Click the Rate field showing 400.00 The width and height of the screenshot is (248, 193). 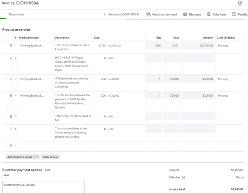(172, 79)
